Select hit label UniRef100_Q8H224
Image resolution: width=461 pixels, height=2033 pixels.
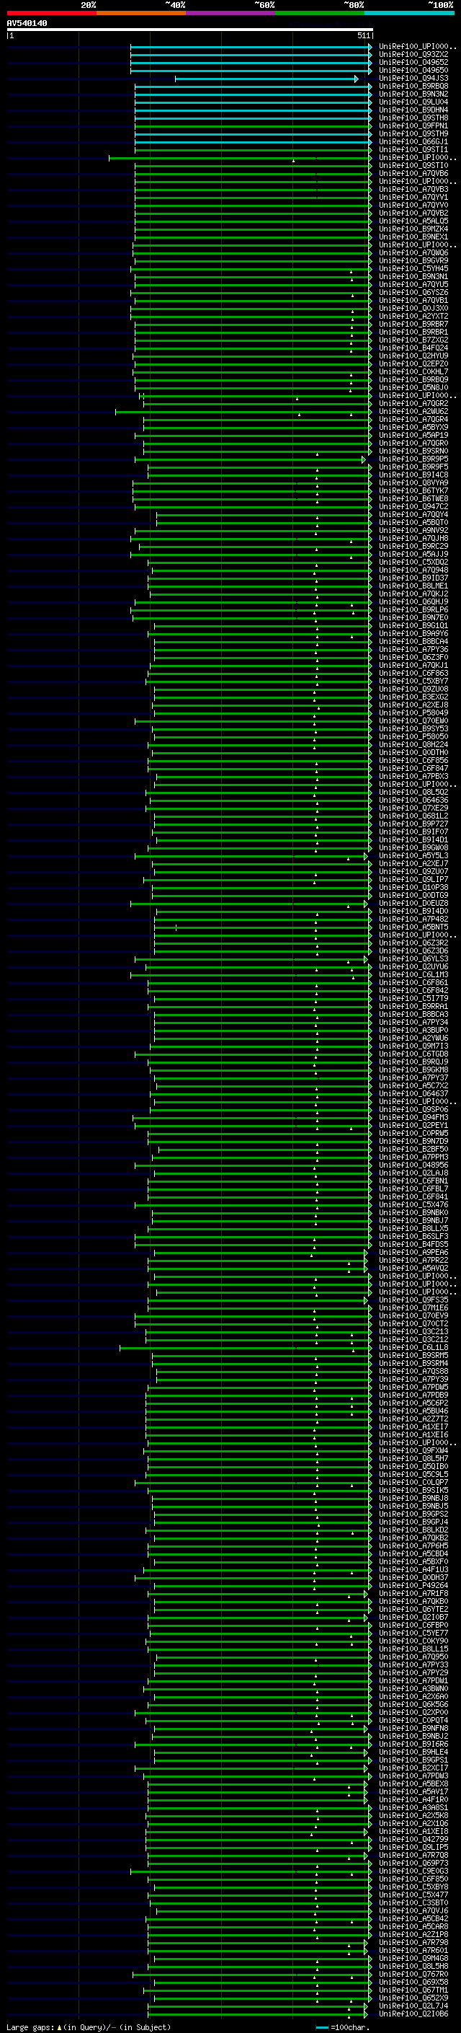click(x=413, y=744)
